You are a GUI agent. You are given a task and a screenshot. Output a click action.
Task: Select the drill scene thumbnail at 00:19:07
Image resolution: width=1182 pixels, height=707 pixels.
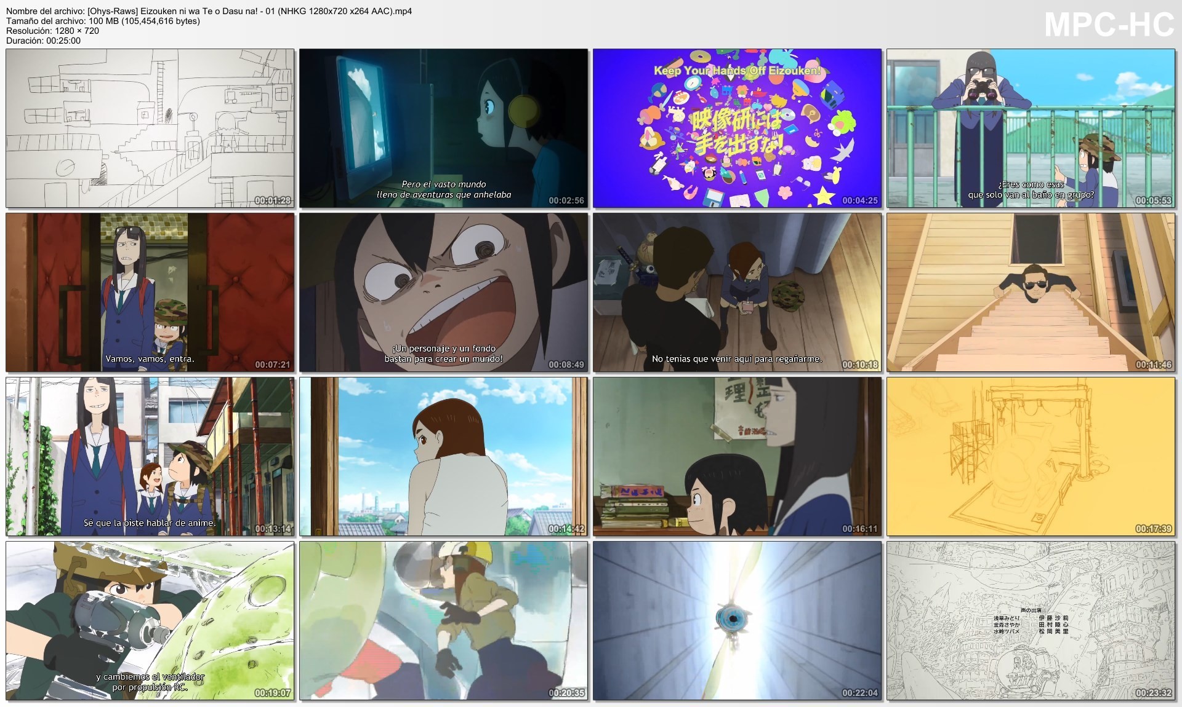150,620
